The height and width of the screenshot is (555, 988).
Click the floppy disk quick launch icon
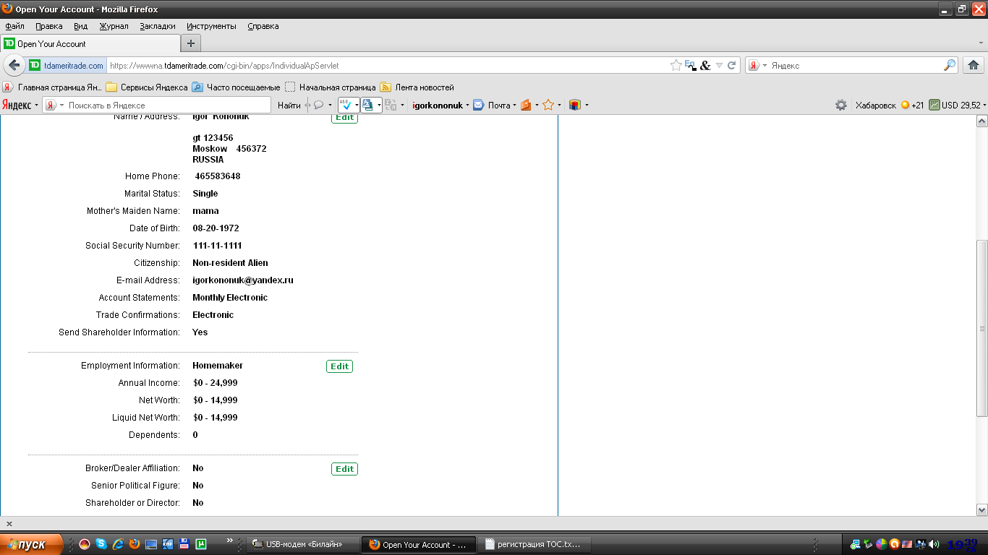[x=184, y=544]
